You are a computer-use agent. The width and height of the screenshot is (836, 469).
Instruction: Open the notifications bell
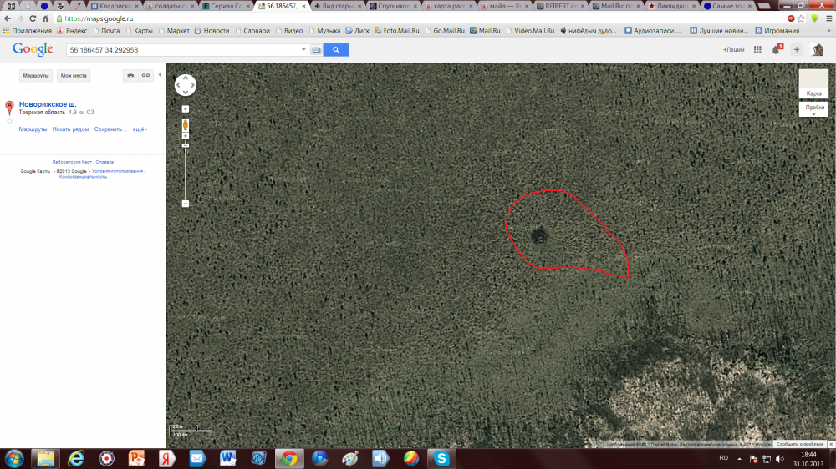pyautogui.click(x=777, y=49)
